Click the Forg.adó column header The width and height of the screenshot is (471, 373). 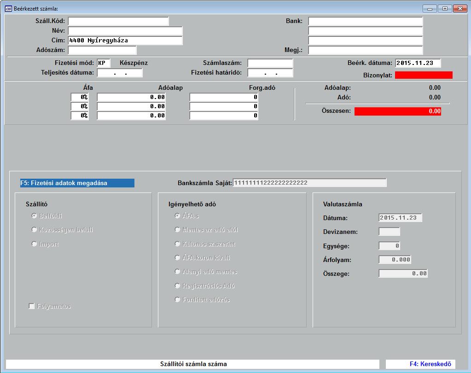pyautogui.click(x=262, y=87)
